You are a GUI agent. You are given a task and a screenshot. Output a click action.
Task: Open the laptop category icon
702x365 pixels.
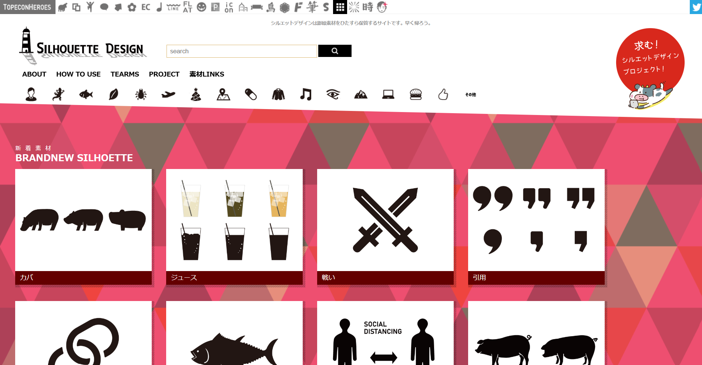point(388,95)
